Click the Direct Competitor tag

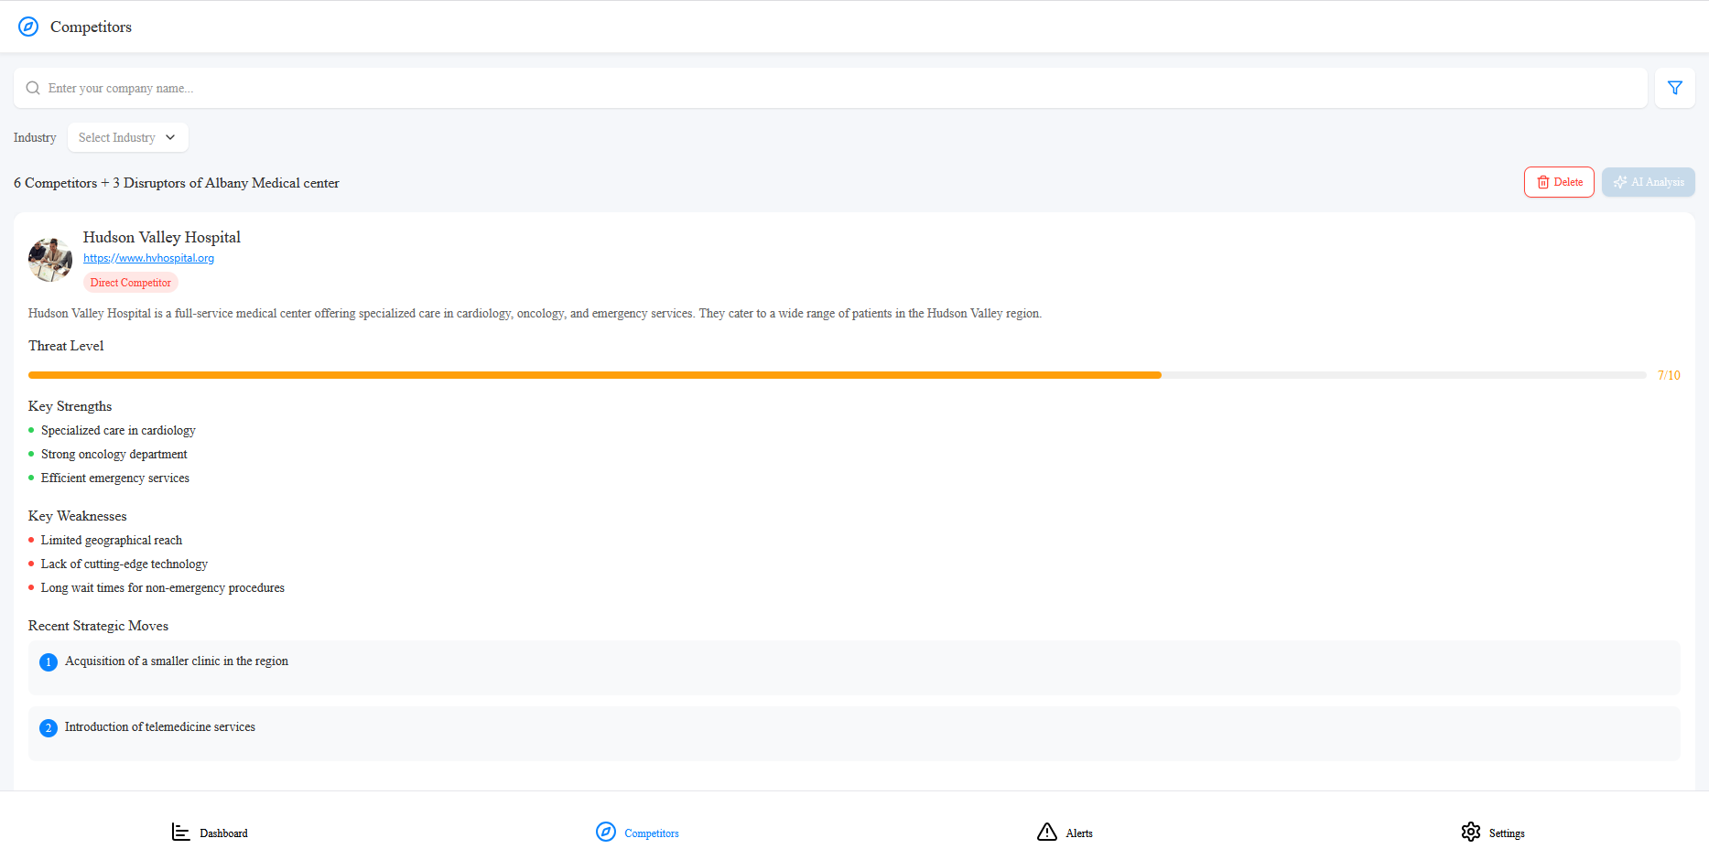coord(131,283)
